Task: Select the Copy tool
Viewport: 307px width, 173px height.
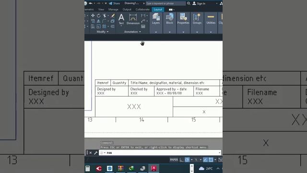Action: pos(93,21)
